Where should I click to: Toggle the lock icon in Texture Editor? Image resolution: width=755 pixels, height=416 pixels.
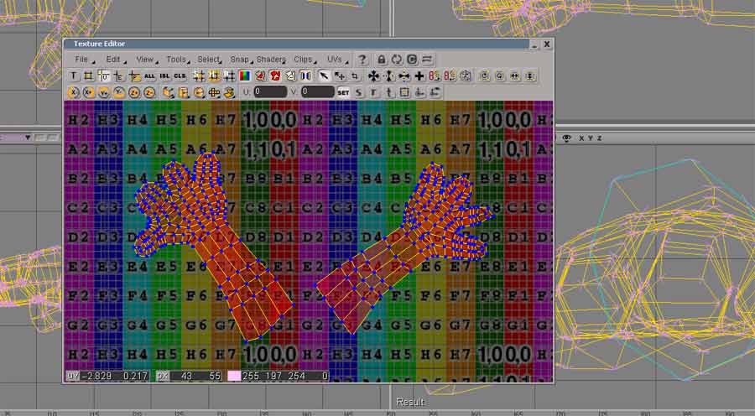[382, 60]
